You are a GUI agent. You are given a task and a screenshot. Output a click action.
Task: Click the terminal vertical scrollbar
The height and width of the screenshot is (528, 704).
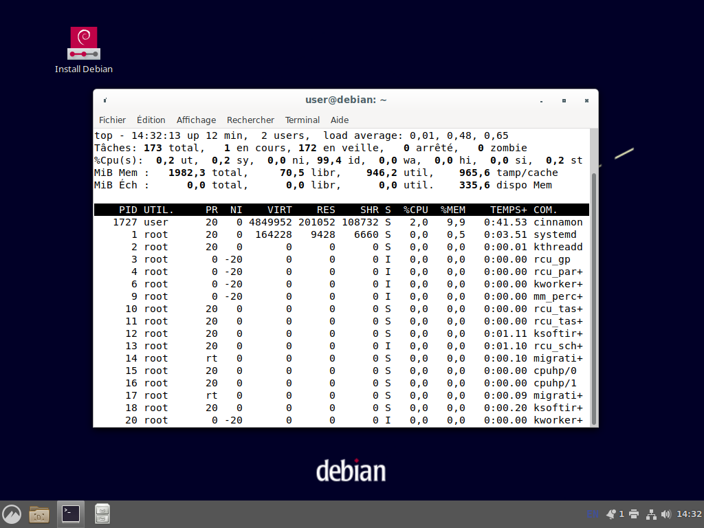[x=593, y=296]
